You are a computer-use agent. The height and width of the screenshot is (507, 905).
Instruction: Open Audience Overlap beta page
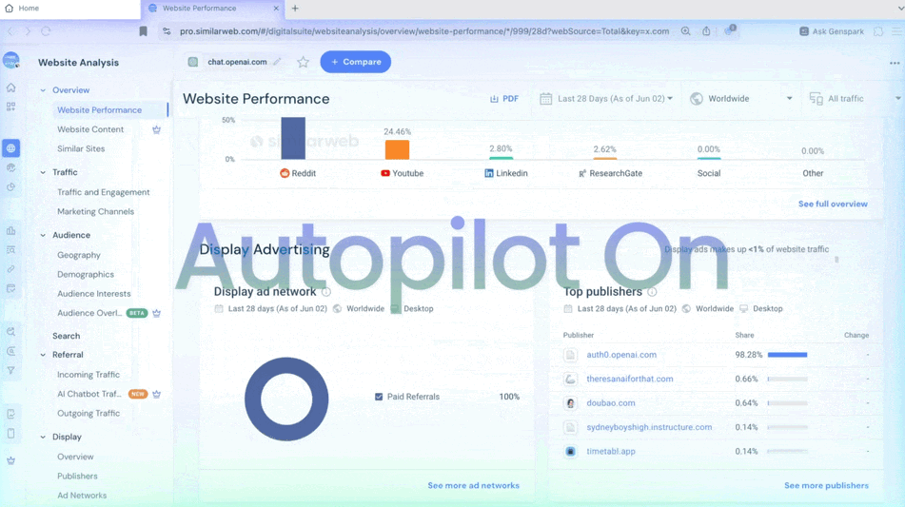89,313
